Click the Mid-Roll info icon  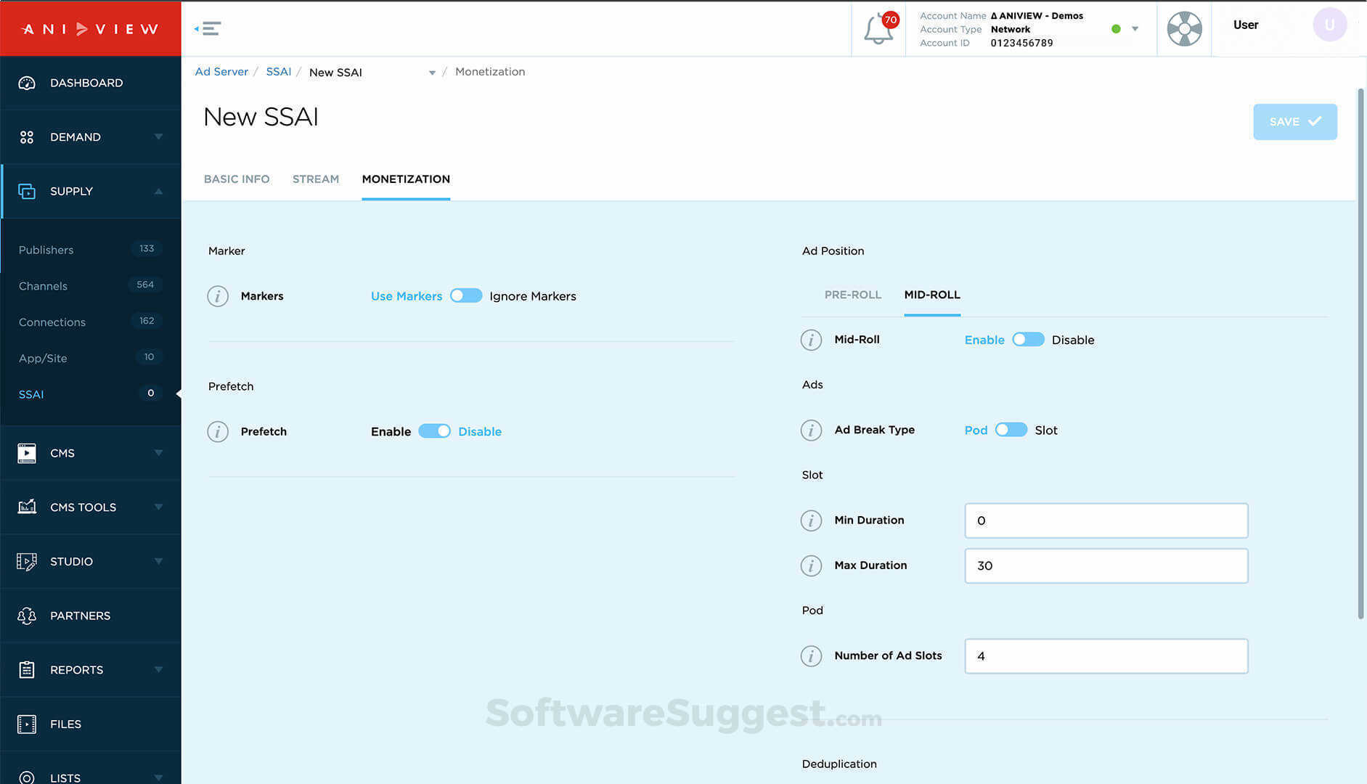(x=811, y=340)
